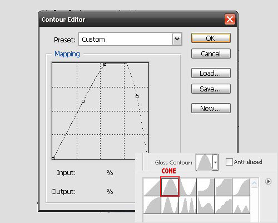Click OK to confirm the contour
Screen dimensions: 278x223
211,38
